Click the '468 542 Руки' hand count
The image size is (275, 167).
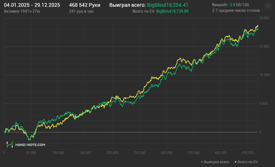pyautogui.click(x=84, y=5)
